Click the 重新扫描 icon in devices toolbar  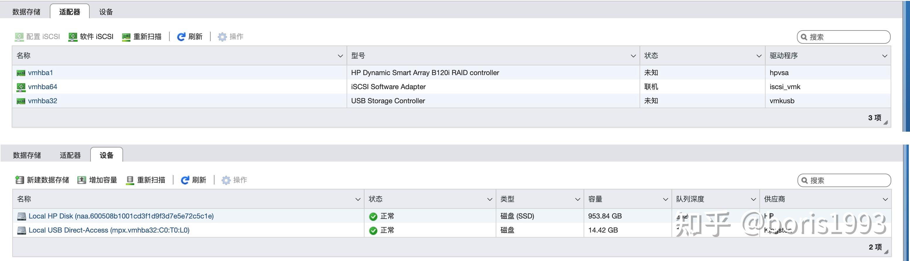(x=130, y=180)
